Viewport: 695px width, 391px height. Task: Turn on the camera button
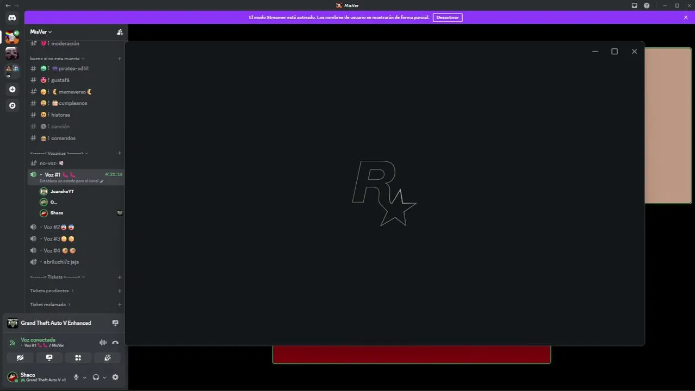[x=20, y=358]
